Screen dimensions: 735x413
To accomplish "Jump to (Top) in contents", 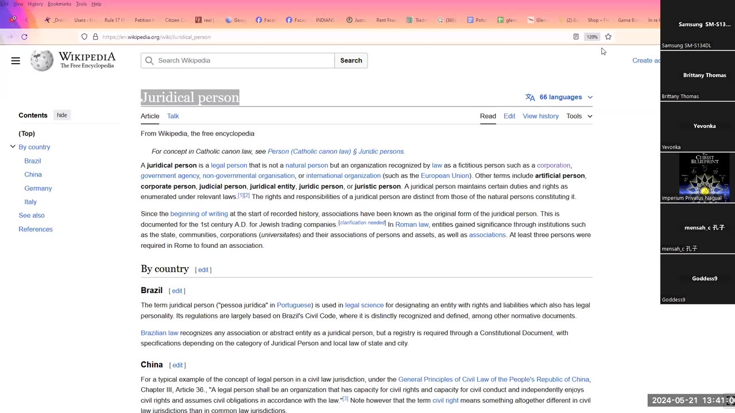I will [x=26, y=133].
